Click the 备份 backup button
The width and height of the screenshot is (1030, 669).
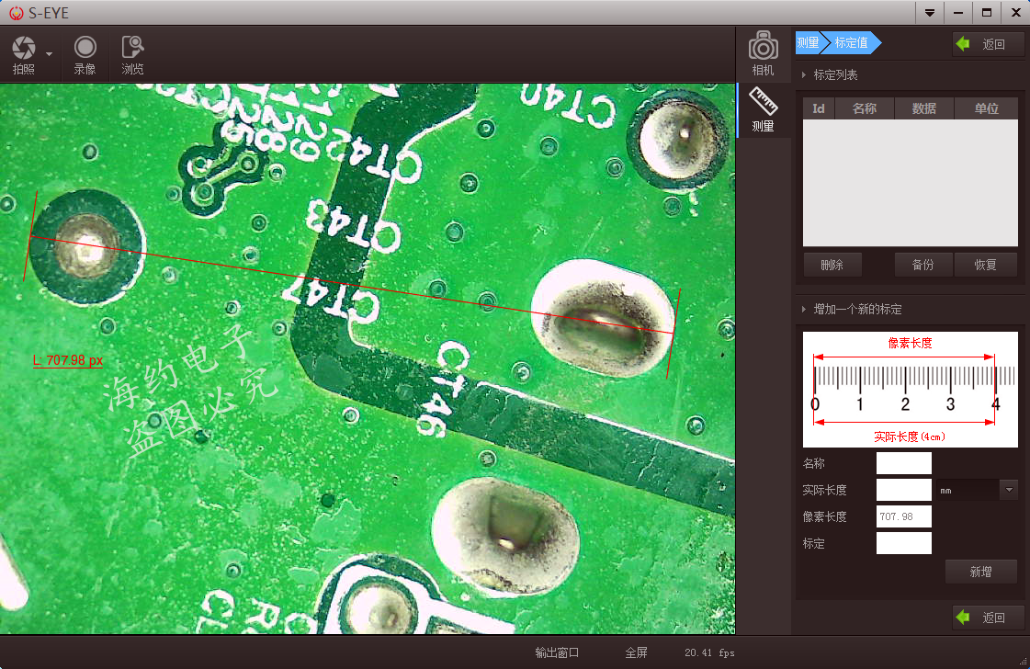922,264
